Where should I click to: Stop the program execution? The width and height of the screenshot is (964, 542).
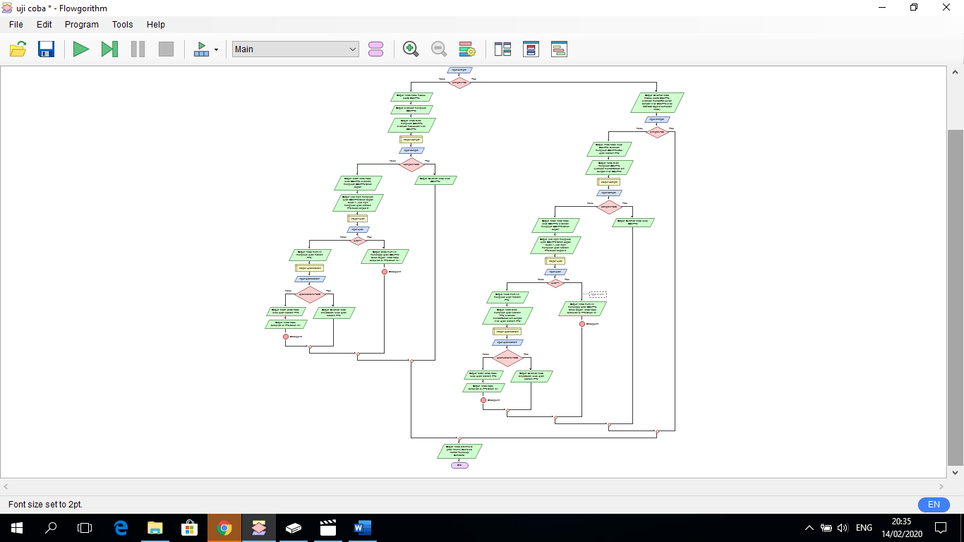tap(165, 49)
